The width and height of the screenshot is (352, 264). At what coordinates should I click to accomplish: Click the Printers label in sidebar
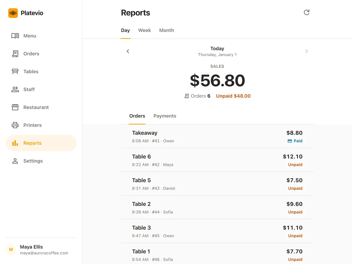(x=32, y=125)
